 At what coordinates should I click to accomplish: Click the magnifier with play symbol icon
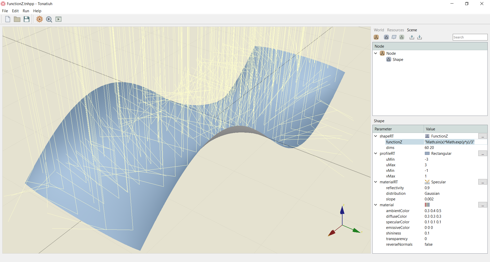tap(49, 19)
